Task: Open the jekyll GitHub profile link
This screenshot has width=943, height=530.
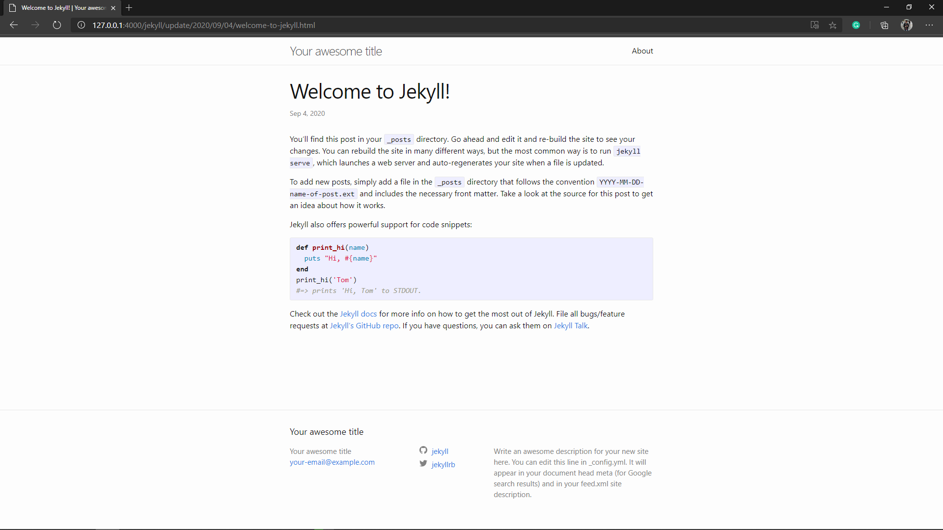Action: [x=440, y=451]
